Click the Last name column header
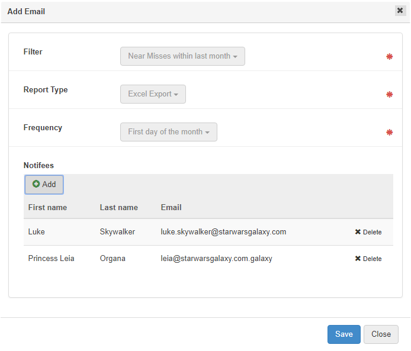Image resolution: width=411 pixels, height=351 pixels. click(x=118, y=208)
